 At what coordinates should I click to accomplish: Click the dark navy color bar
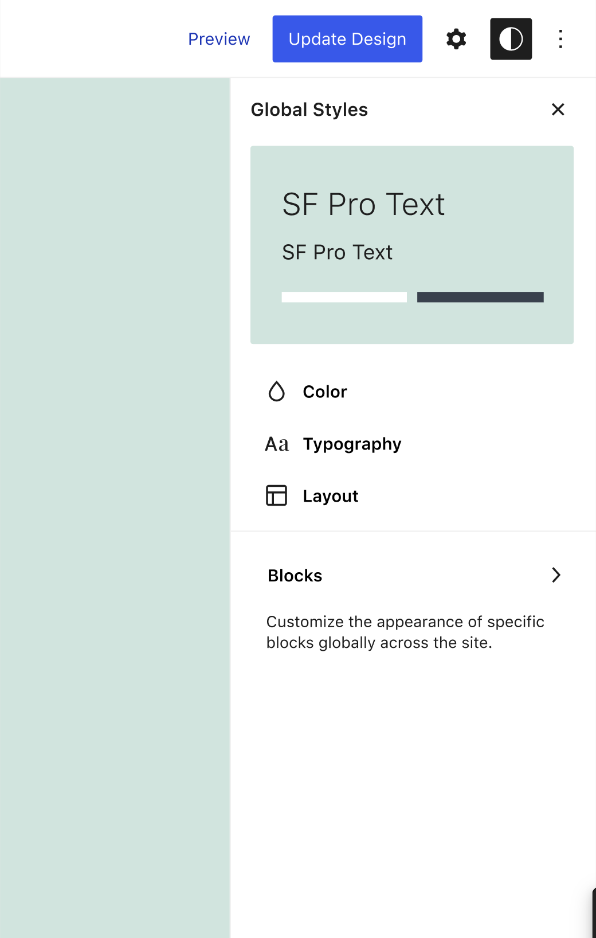tap(480, 297)
